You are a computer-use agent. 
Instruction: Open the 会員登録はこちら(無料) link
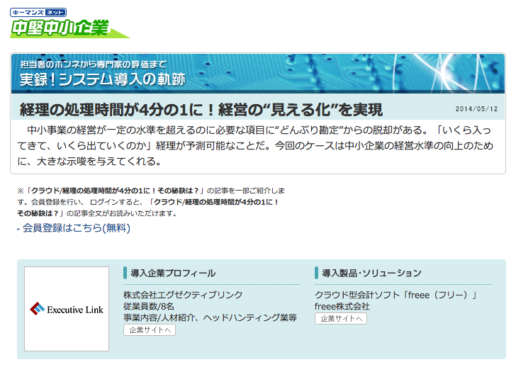[77, 228]
